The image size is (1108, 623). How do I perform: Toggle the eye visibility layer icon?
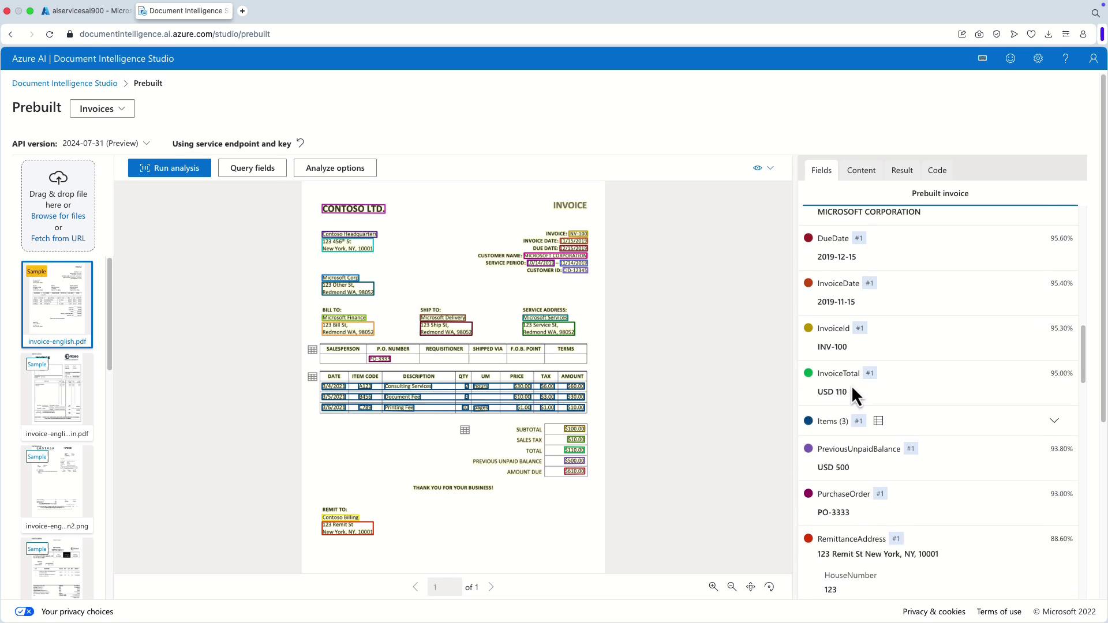[x=757, y=168]
